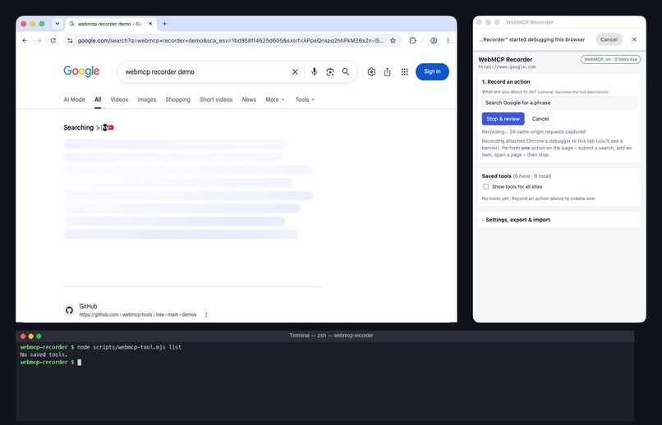Click the Google logo
This screenshot has width=662, height=425.
81,71
